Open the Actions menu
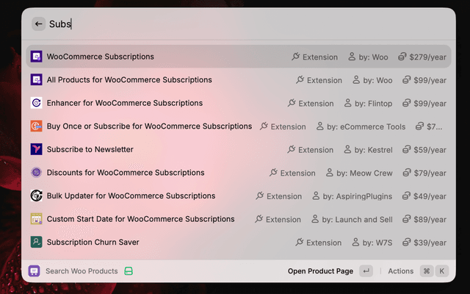 tap(401, 271)
